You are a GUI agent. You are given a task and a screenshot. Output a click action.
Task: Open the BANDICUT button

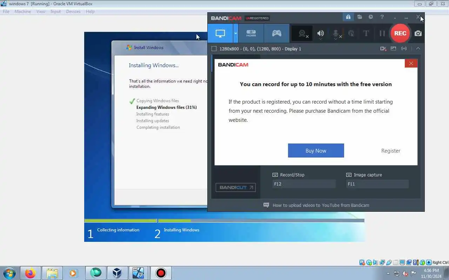click(236, 187)
